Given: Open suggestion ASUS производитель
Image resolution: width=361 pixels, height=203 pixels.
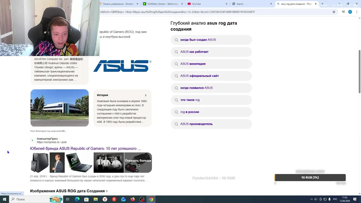Looking at the screenshot, I should 211,124.
